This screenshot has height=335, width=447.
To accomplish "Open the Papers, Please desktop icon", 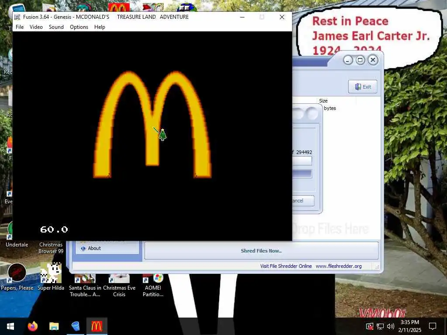I will [17, 277].
